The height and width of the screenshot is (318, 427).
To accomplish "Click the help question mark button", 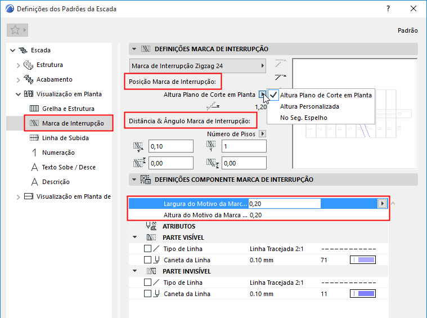I will coord(388,8).
